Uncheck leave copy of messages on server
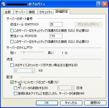 [x=12, y=82]
